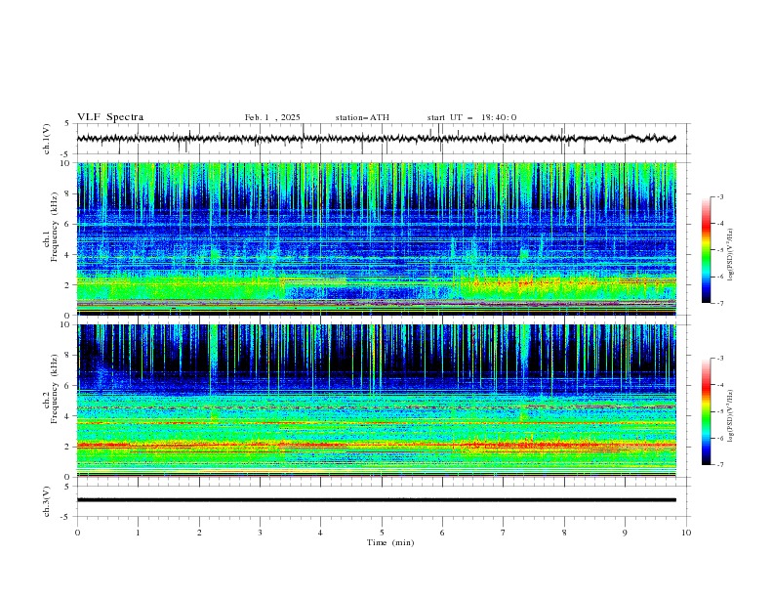
Task: Click the "ch.2 Frequency (kHz)" axis label
Action: pos(51,388)
